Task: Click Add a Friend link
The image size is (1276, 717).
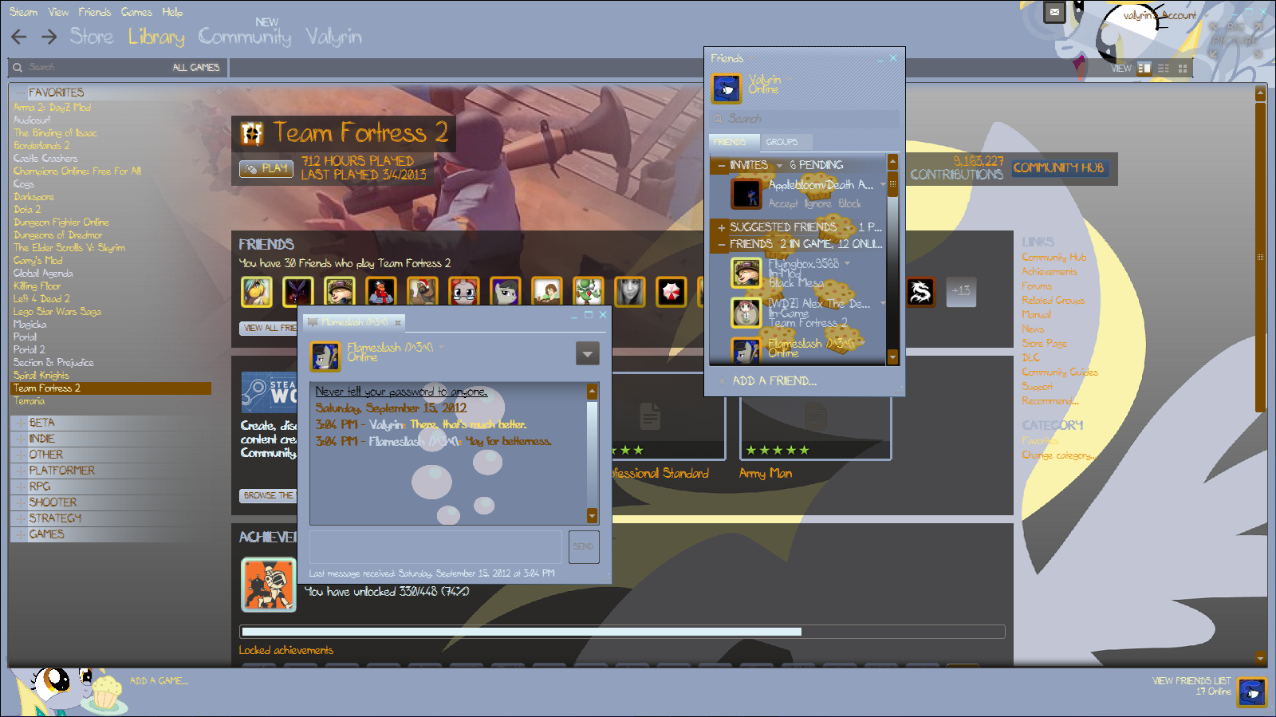Action: tap(774, 381)
